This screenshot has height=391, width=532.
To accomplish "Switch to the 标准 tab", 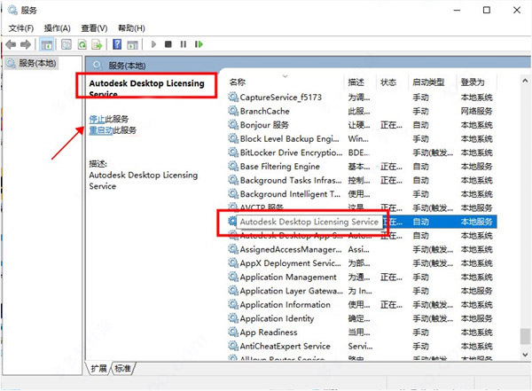I will (121, 369).
